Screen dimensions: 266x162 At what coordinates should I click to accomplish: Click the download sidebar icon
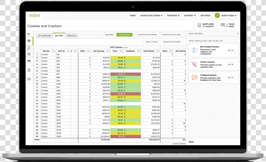coord(29,79)
